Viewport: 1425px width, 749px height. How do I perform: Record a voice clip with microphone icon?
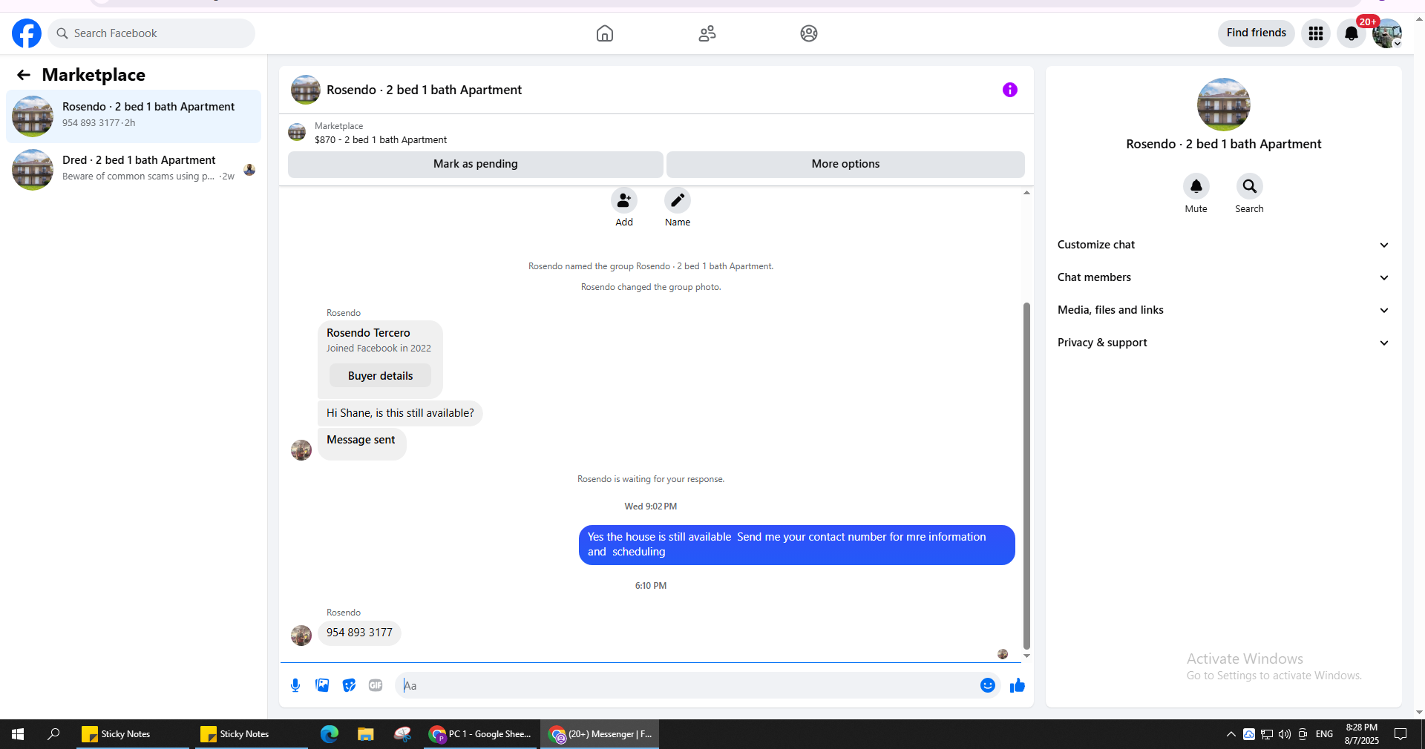coord(295,685)
